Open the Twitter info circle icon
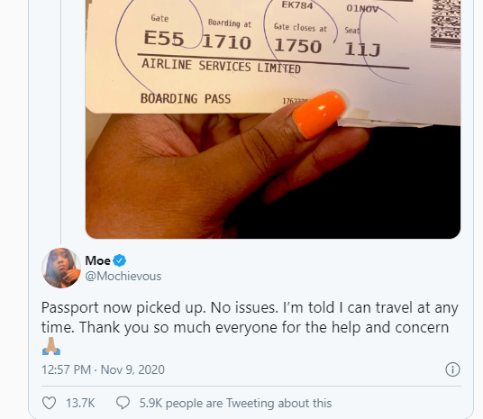 (x=452, y=369)
